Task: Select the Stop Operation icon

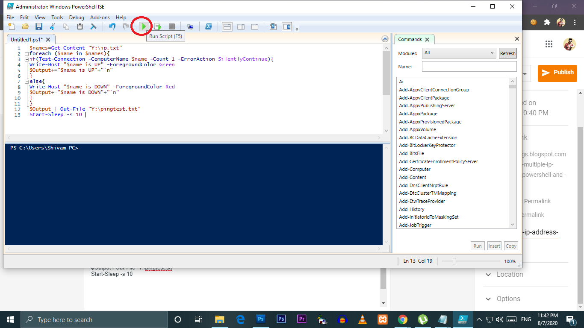Action: [171, 26]
